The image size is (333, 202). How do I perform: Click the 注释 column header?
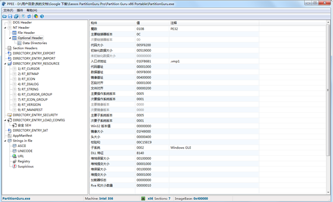point(214,23)
